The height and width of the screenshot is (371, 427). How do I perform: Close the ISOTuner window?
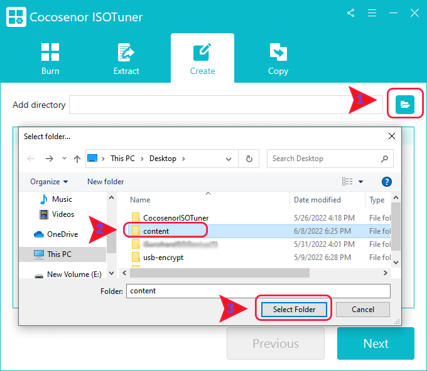point(414,13)
